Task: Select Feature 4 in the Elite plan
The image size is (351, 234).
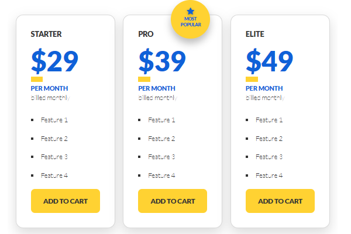Action: [x=269, y=175]
